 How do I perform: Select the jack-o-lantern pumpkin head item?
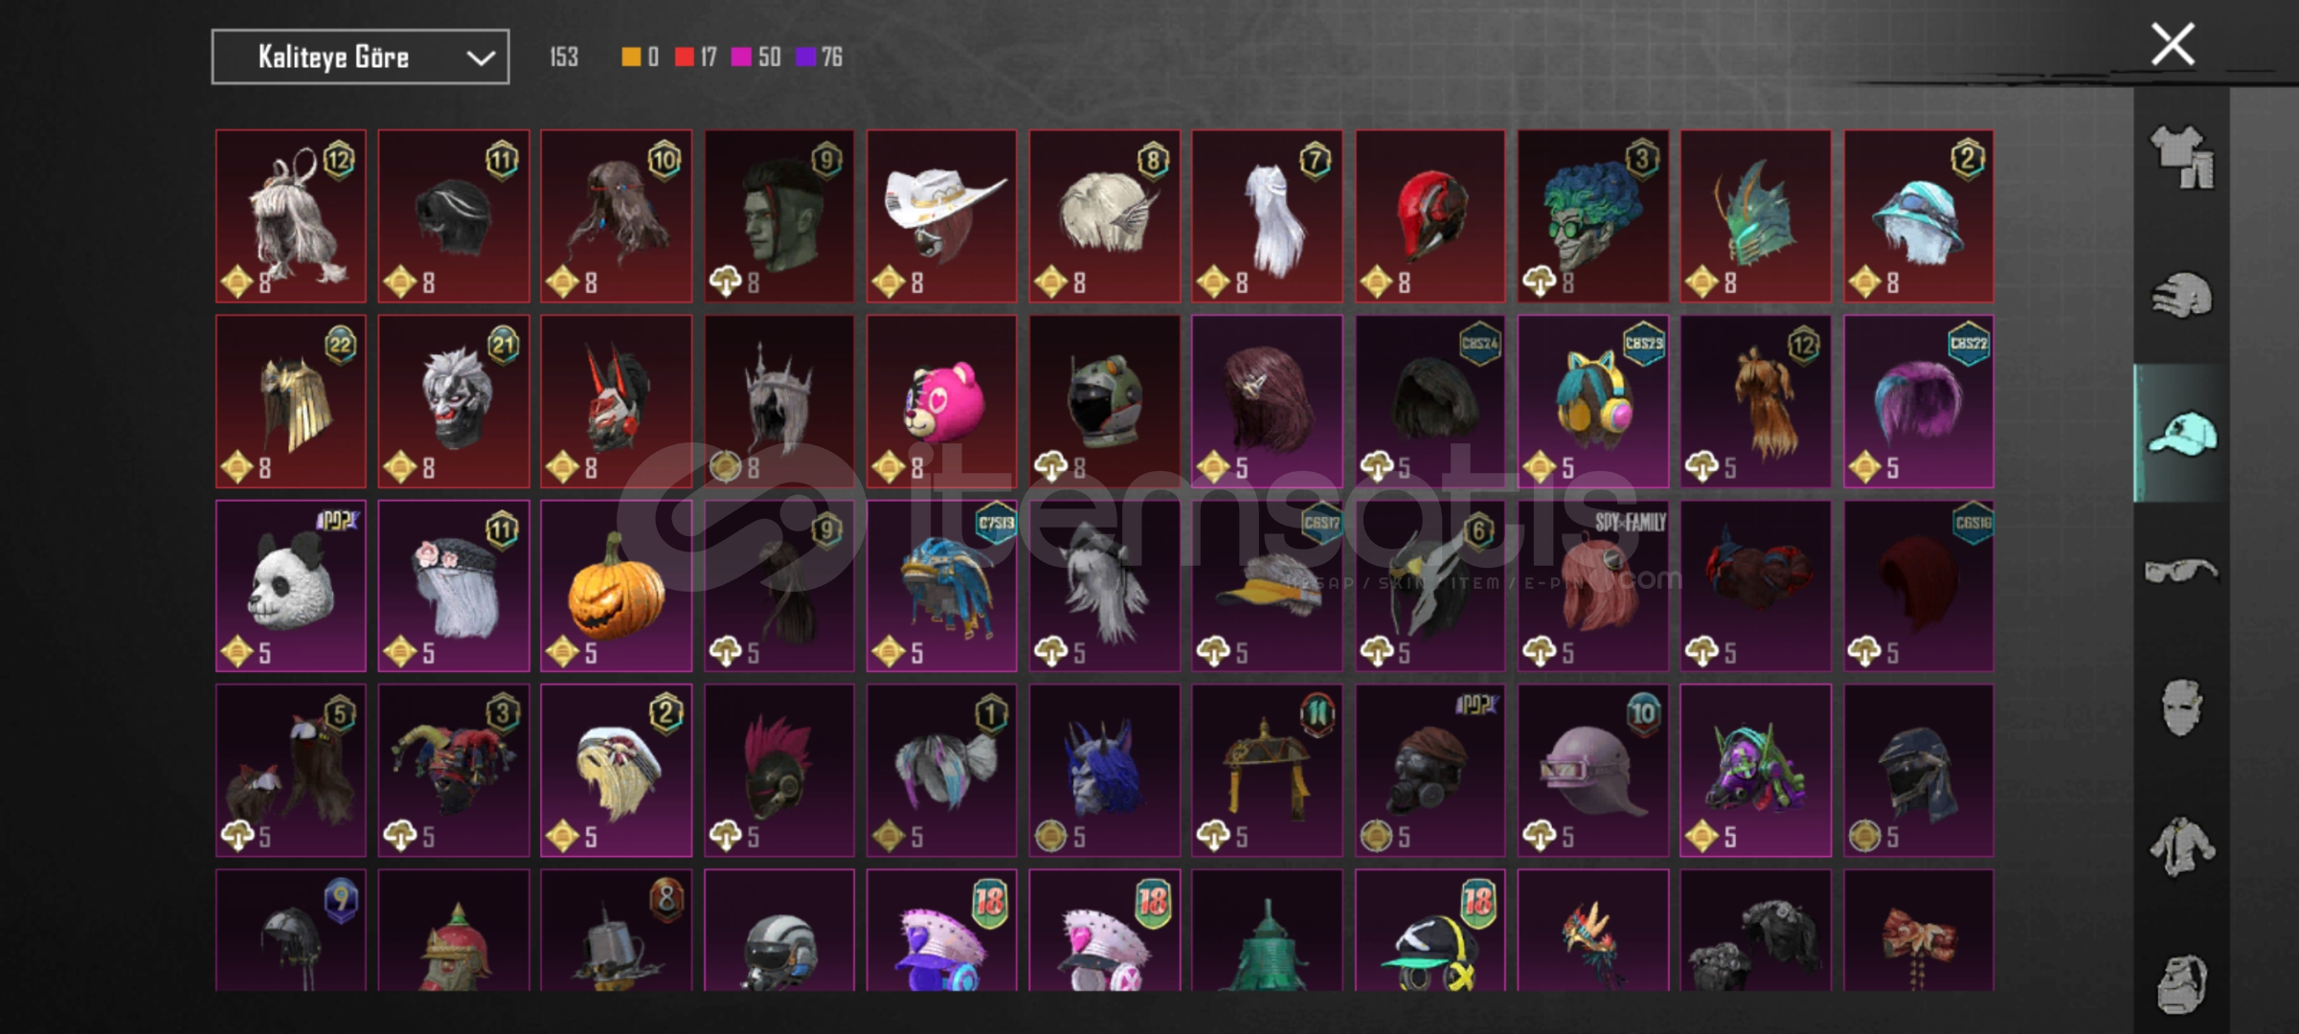click(x=616, y=586)
